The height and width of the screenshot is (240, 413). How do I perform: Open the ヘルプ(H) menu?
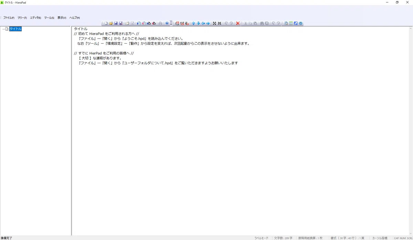point(75,18)
